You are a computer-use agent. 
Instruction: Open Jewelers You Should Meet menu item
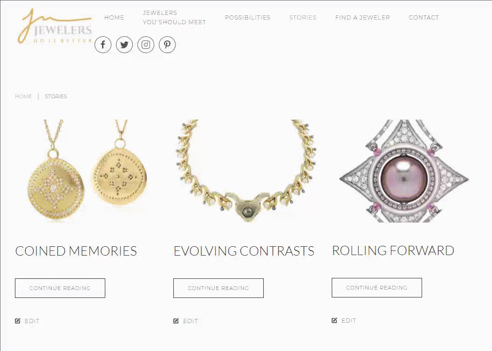[x=174, y=18]
